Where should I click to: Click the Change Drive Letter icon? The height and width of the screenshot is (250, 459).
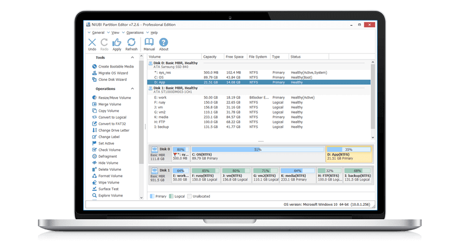pos(94,130)
